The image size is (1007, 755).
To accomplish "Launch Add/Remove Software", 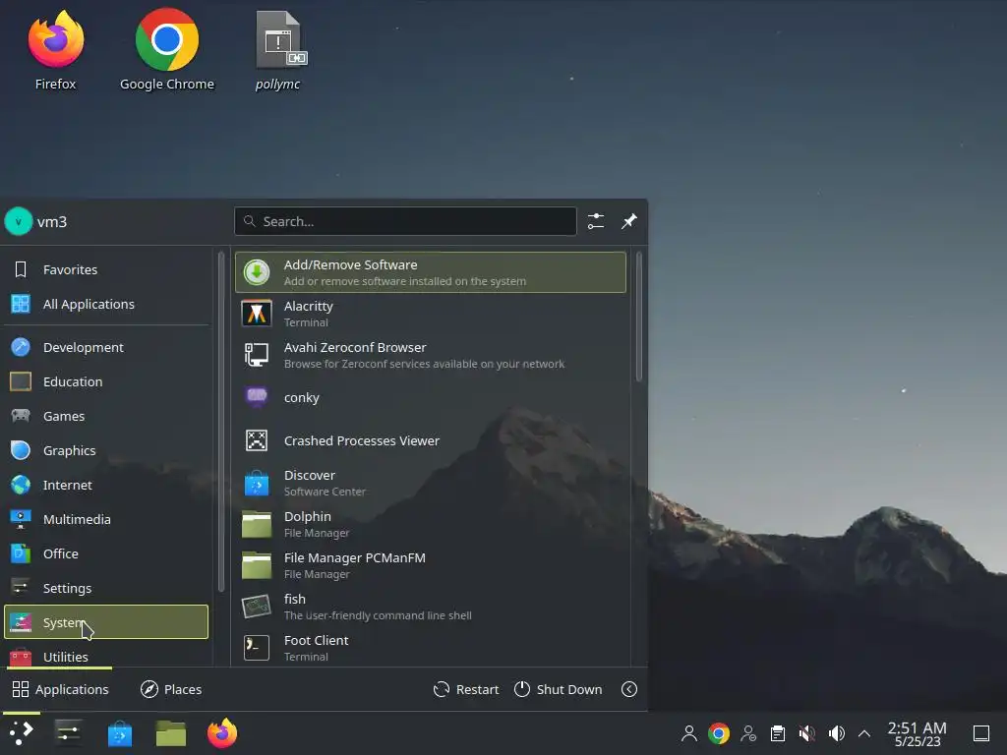I will (x=431, y=272).
